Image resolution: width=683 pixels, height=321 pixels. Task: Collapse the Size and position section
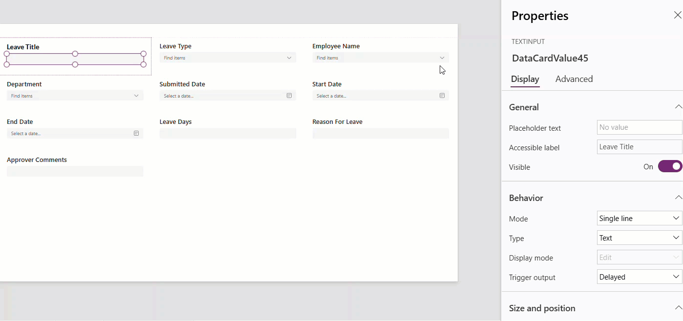(678, 308)
